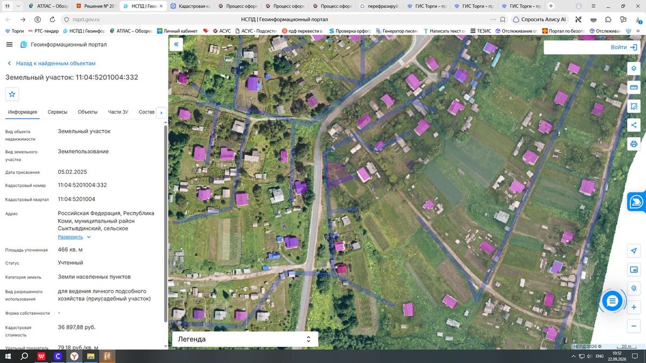Open the Части ЗУ tab
This screenshot has height=363, width=646.
coord(118,112)
